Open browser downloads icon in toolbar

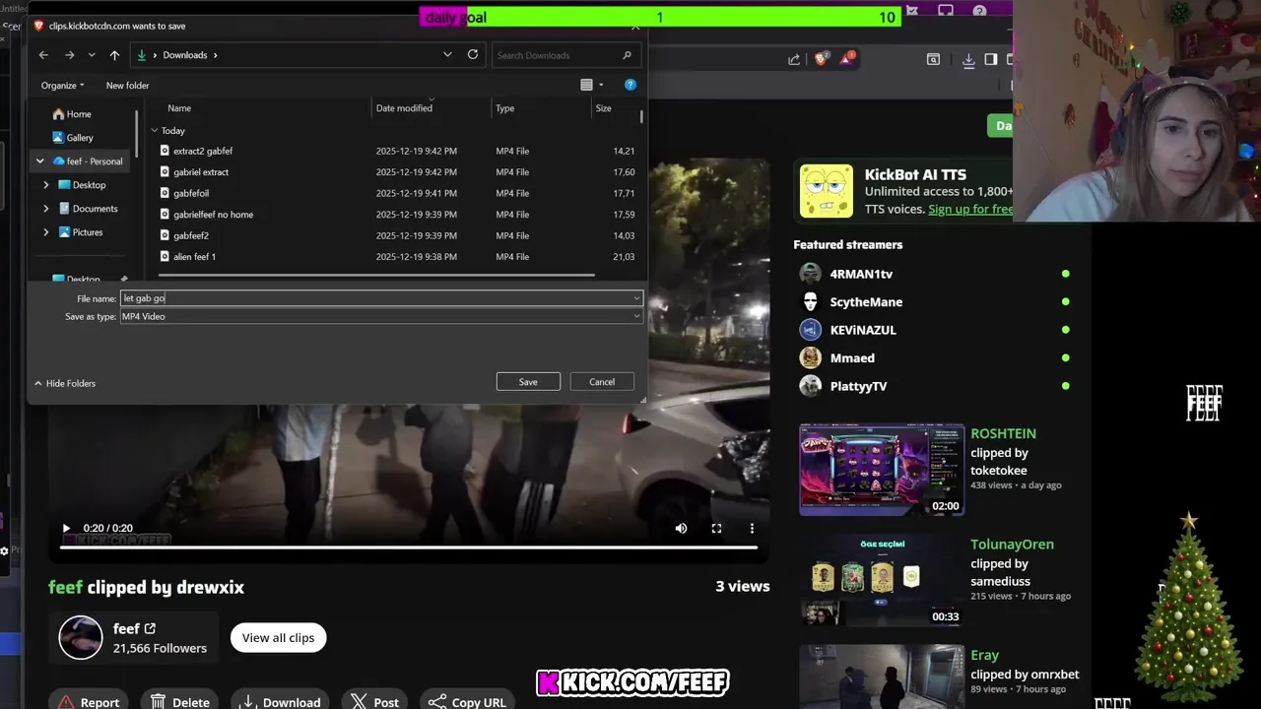point(968,59)
